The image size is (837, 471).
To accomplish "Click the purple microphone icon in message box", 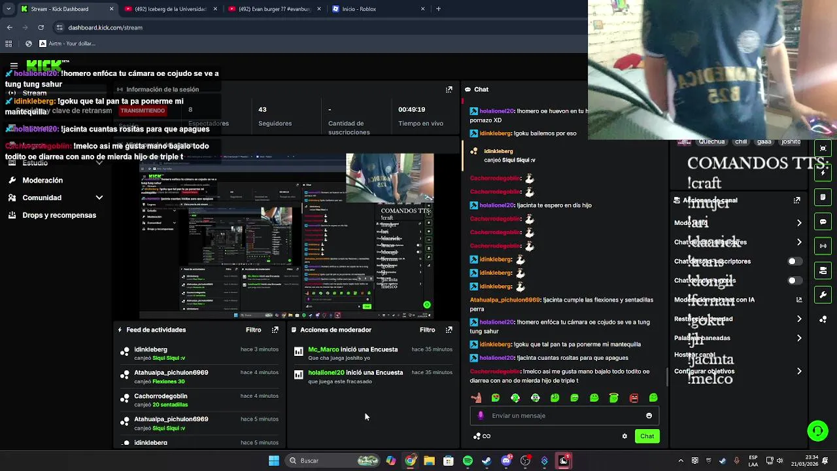I will (x=481, y=415).
